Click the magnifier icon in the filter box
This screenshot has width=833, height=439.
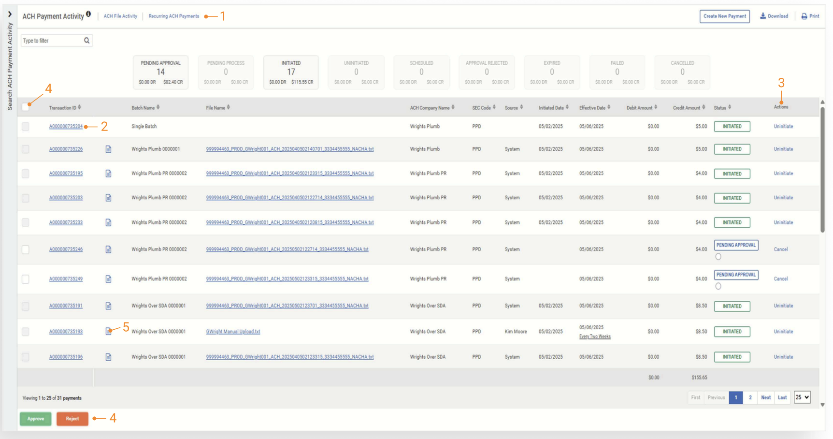(x=87, y=41)
